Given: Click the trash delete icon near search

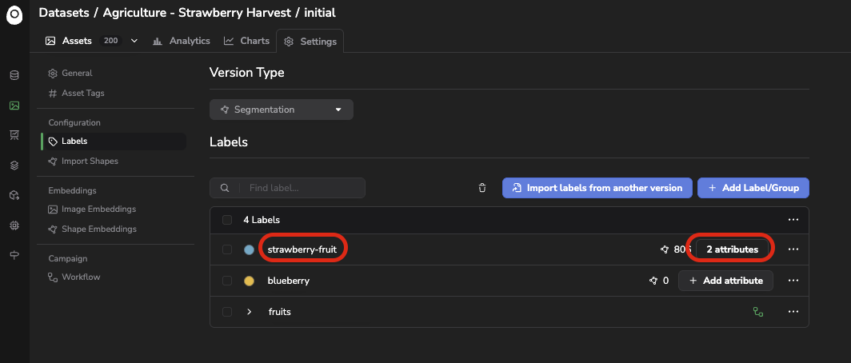Looking at the screenshot, I should tap(482, 188).
